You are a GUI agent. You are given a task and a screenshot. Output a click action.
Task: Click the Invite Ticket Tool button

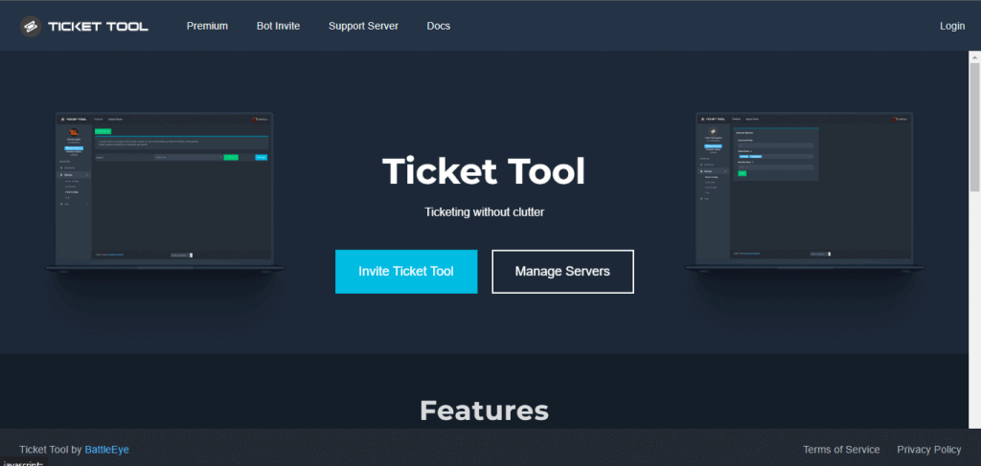406,272
